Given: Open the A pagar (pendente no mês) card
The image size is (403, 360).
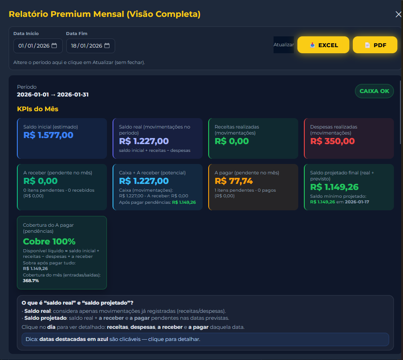Looking at the screenshot, I should [253, 187].
